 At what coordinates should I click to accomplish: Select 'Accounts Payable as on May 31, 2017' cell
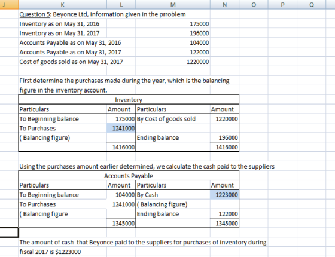(70, 53)
